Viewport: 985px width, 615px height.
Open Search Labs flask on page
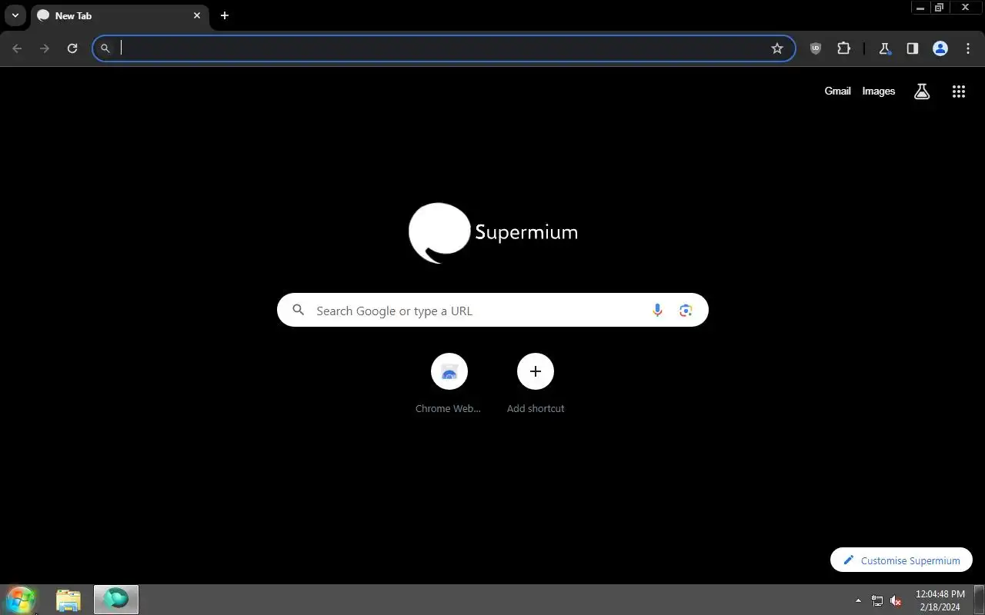922,91
